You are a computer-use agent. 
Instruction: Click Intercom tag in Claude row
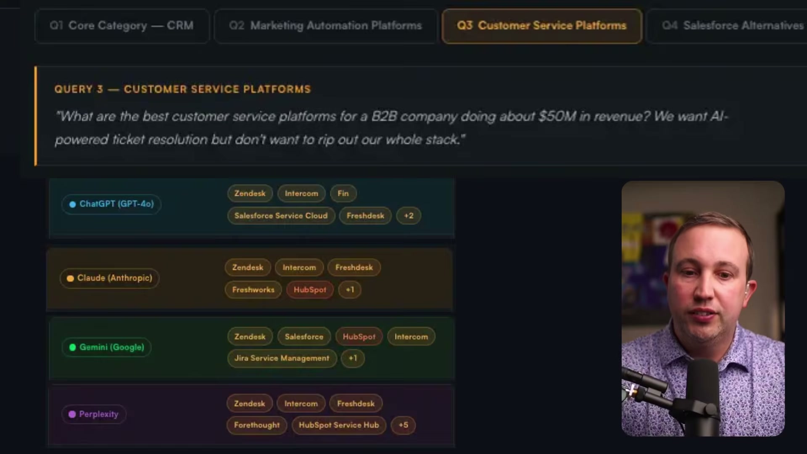click(x=299, y=267)
